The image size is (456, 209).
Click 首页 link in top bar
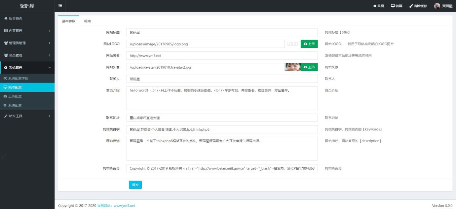(378, 6)
